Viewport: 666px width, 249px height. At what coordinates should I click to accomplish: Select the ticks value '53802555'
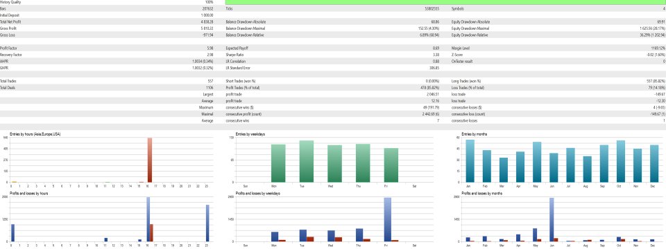432,8
